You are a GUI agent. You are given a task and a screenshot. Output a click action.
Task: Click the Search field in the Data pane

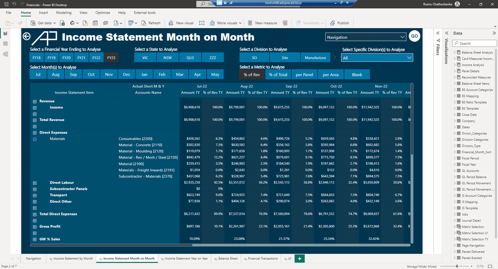474,43
